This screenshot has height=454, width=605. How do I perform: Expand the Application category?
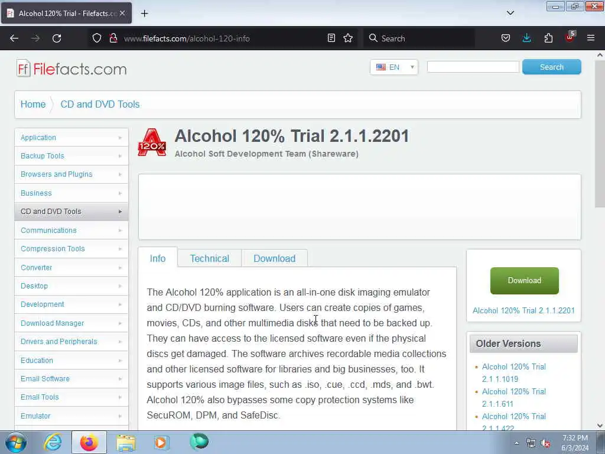[71, 137]
